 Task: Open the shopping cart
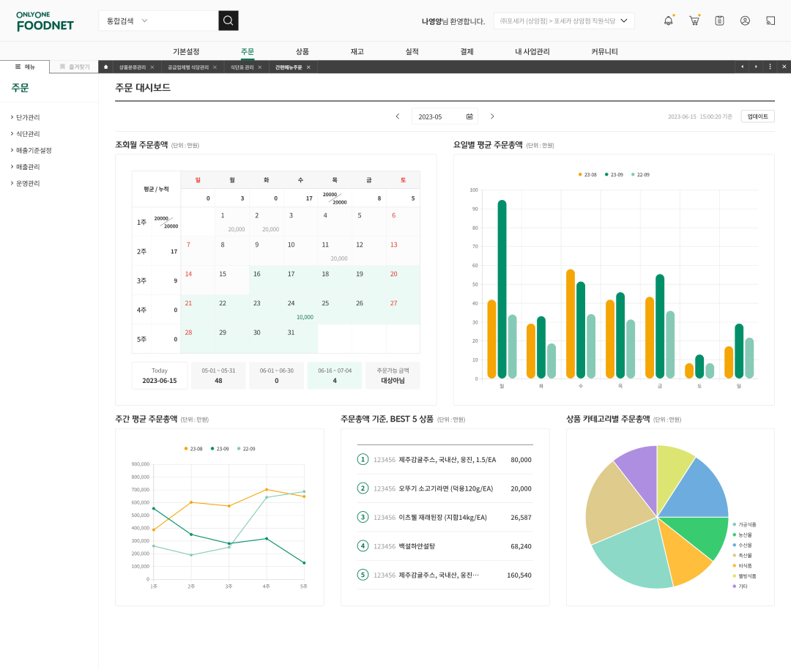point(694,21)
